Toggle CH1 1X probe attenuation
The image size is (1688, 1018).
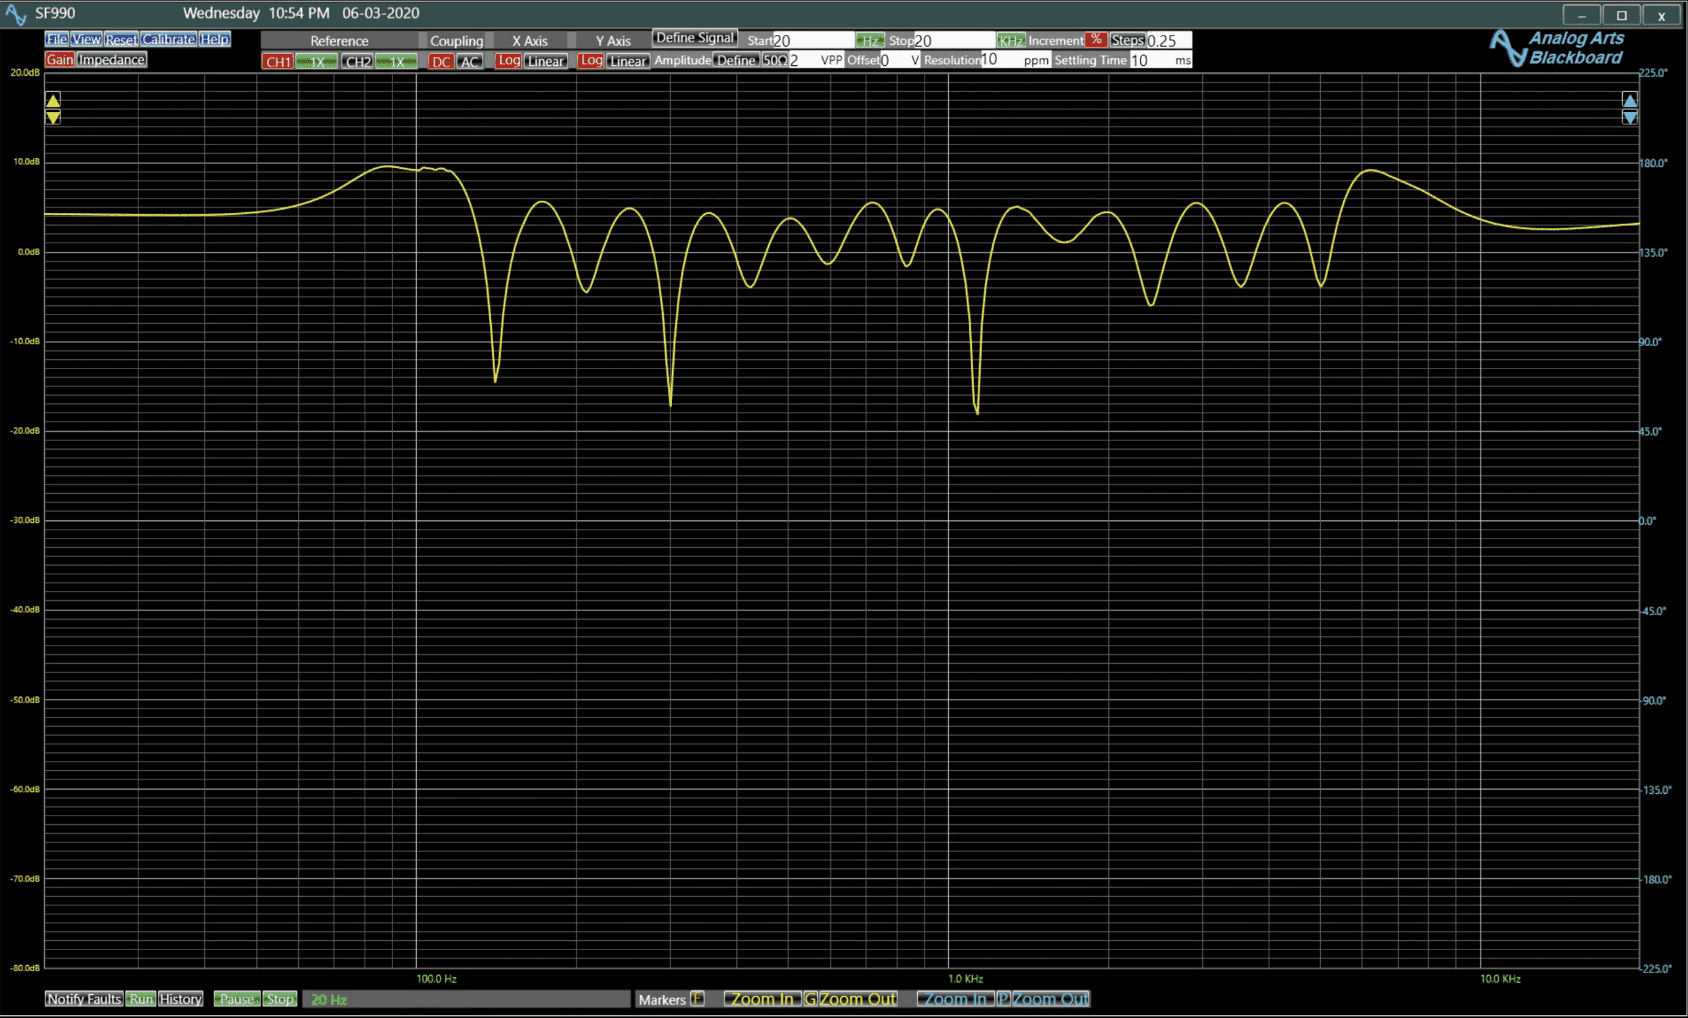[316, 62]
